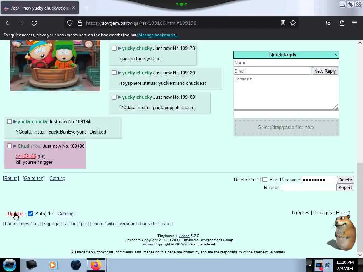Tick the checkbox for post No.109194
The width and height of the screenshot is (363, 272).
(10, 122)
